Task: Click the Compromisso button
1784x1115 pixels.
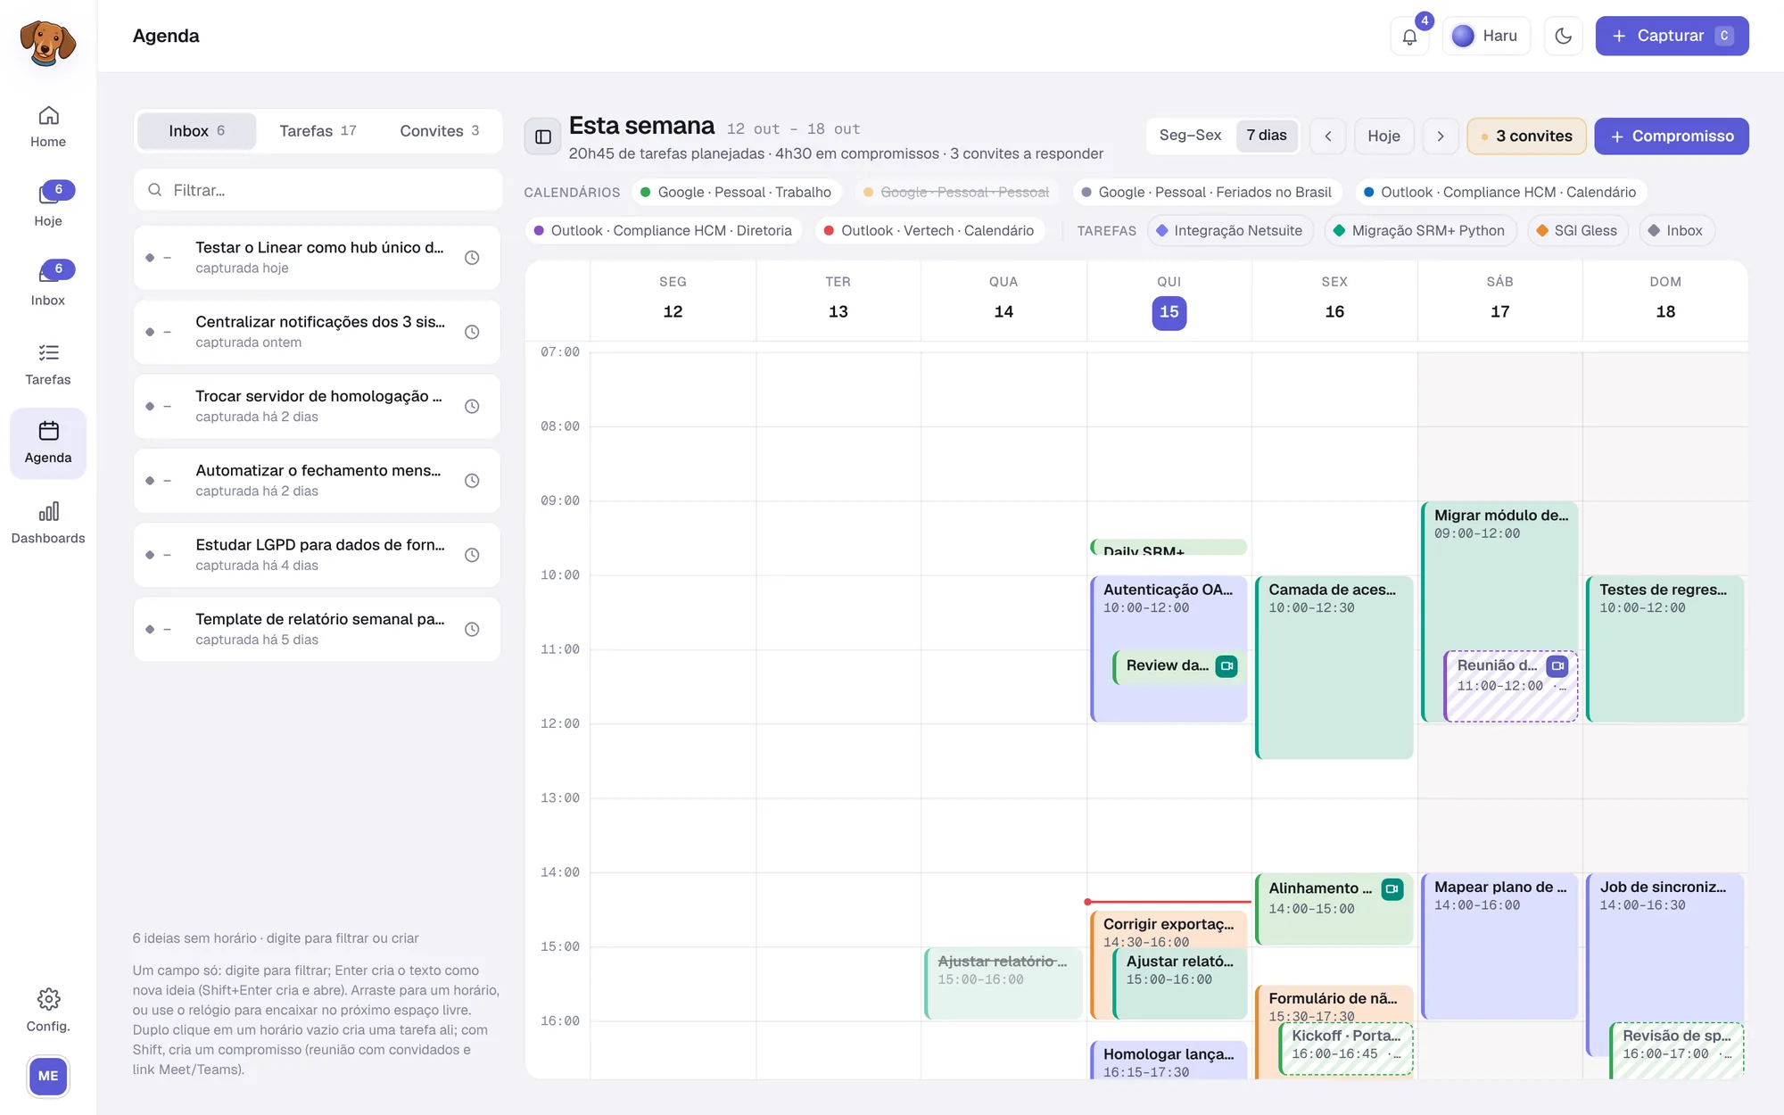Action: click(x=1672, y=136)
